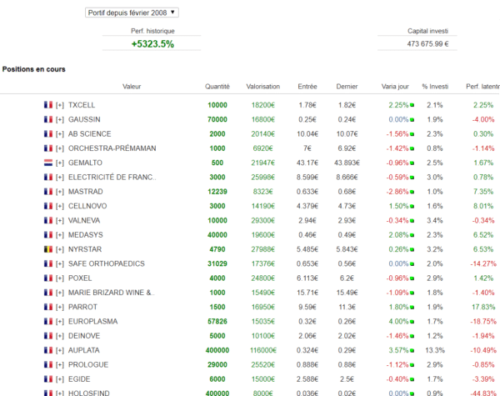Click the green indicator next to PARROT 1.80%
Viewport: 500px width, 396px height.
pyautogui.click(x=412, y=308)
